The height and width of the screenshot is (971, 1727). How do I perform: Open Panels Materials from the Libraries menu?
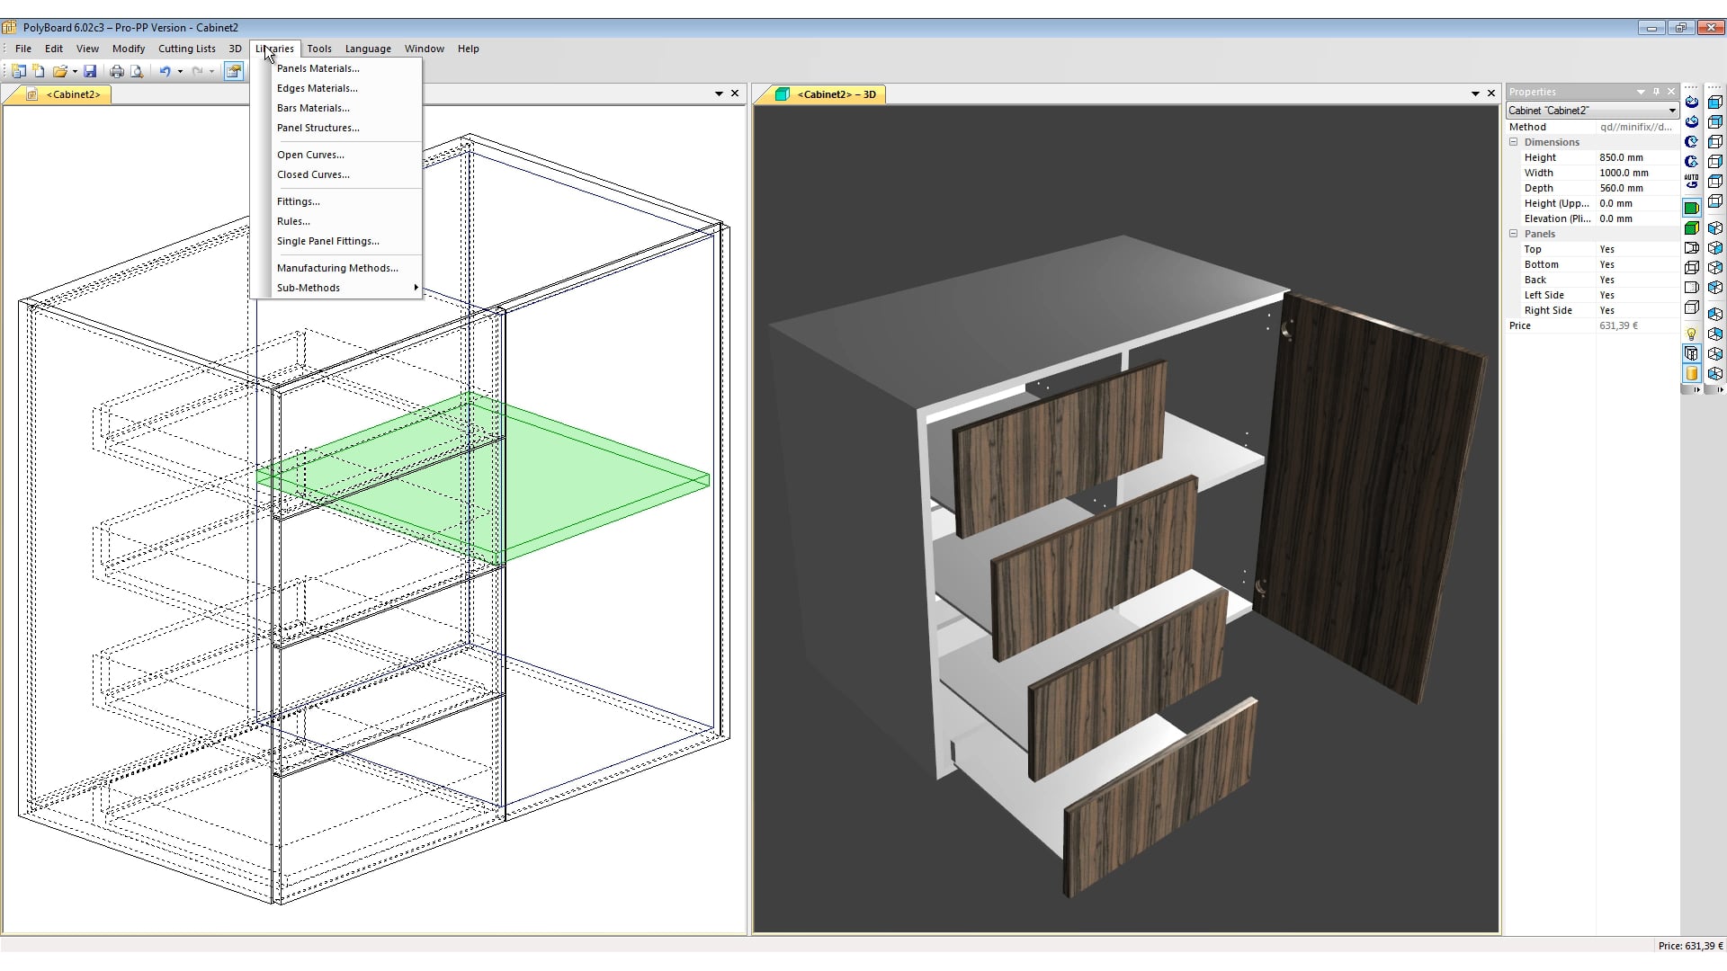(x=318, y=67)
